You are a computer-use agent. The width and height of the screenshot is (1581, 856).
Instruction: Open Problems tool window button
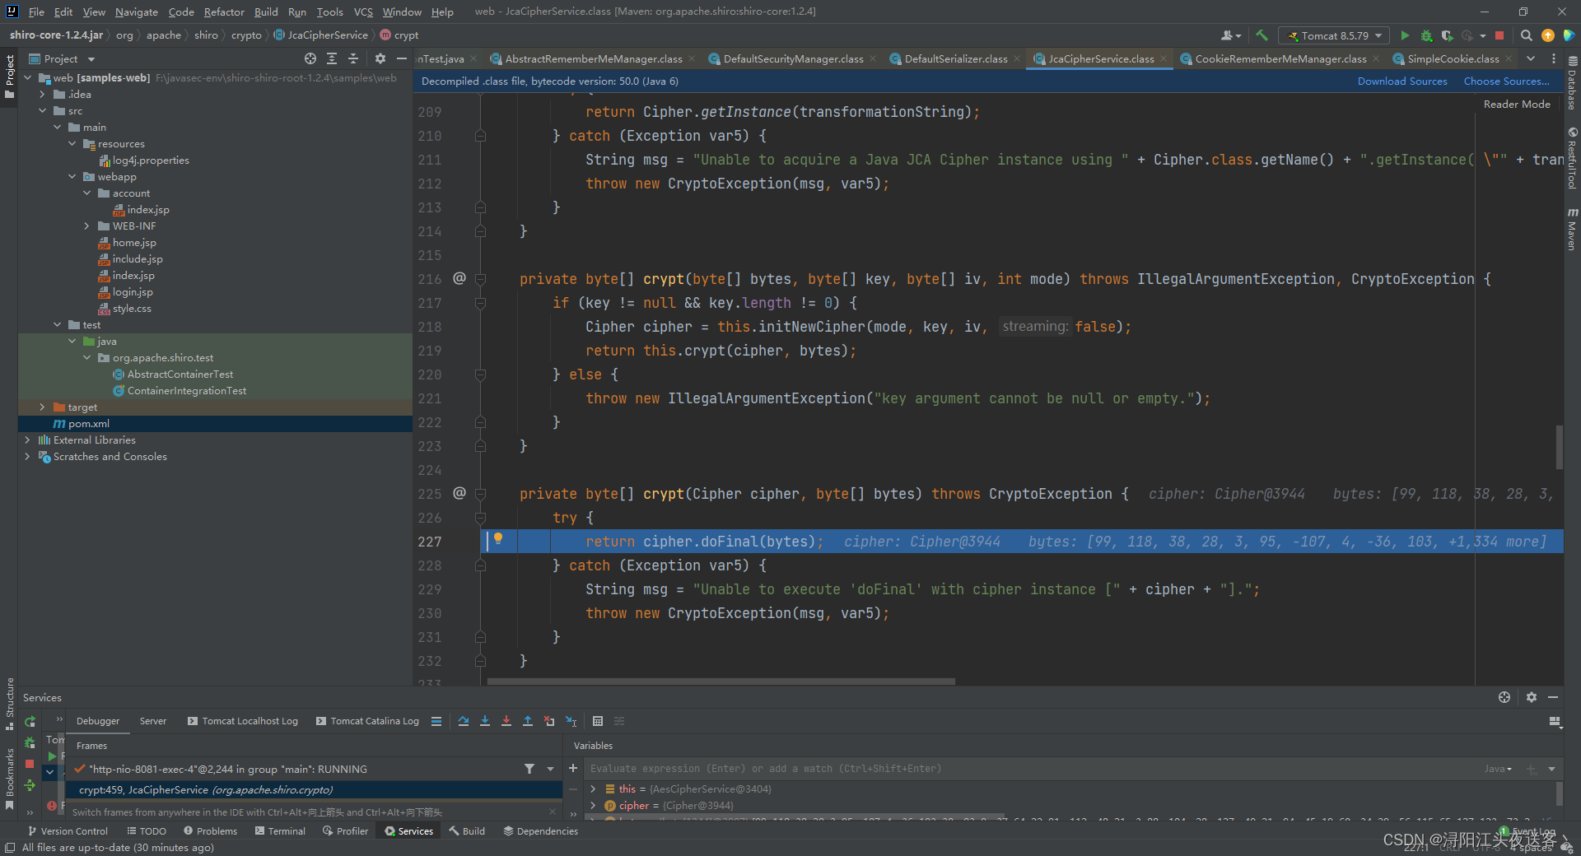211,831
